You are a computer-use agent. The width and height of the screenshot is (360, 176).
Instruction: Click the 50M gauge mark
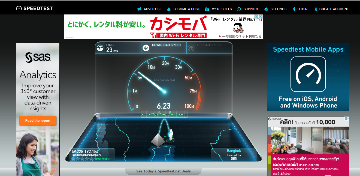[x=189, y=78]
